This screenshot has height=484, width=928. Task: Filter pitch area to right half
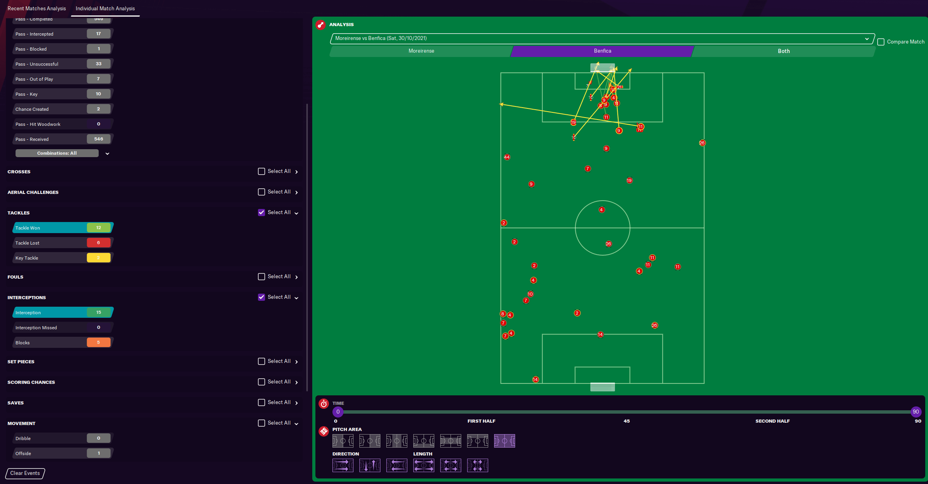pos(370,440)
